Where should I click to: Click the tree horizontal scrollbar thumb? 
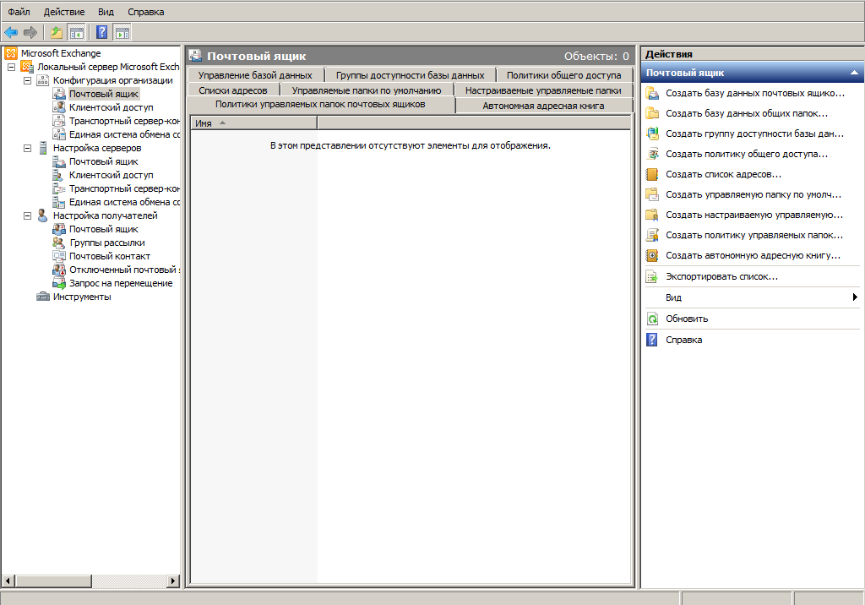pos(53,580)
